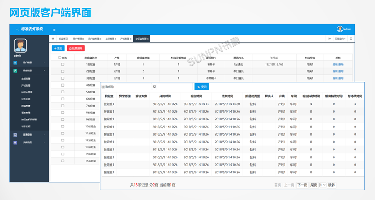The width and height of the screenshot is (375, 200).
Task: Click the blue 添加 button
Action: pos(58,48)
